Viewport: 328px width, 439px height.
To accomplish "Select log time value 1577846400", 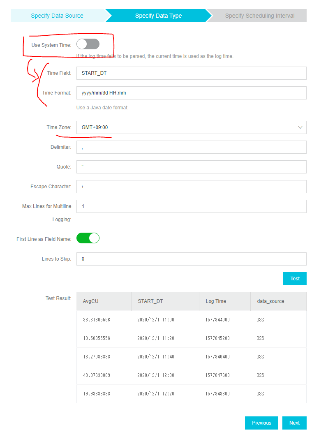I will click(217, 357).
